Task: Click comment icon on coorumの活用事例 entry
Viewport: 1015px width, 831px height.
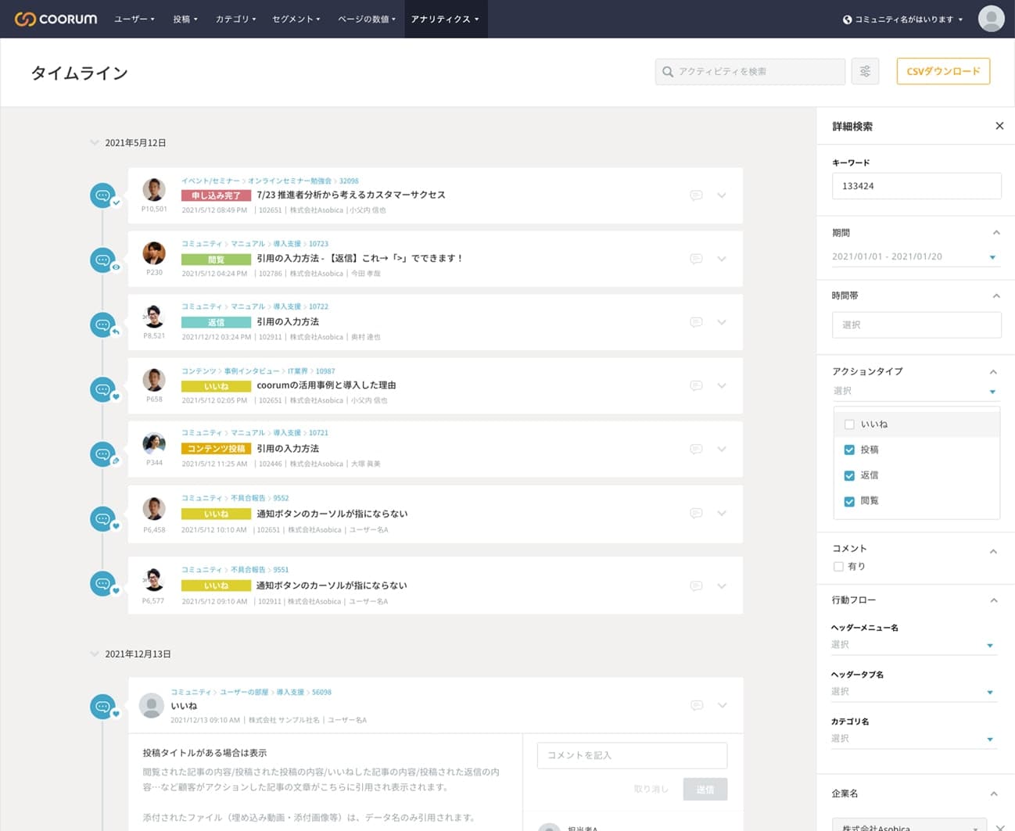Action: click(696, 385)
